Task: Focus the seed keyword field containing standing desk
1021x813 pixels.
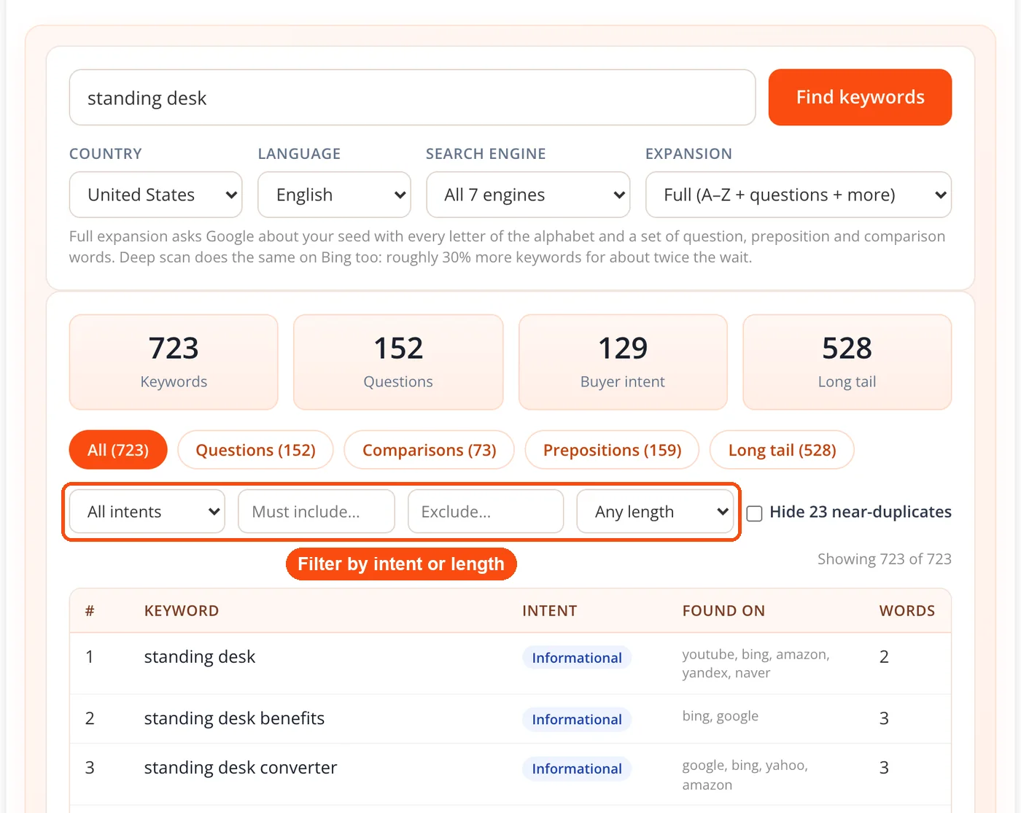Action: click(x=412, y=97)
